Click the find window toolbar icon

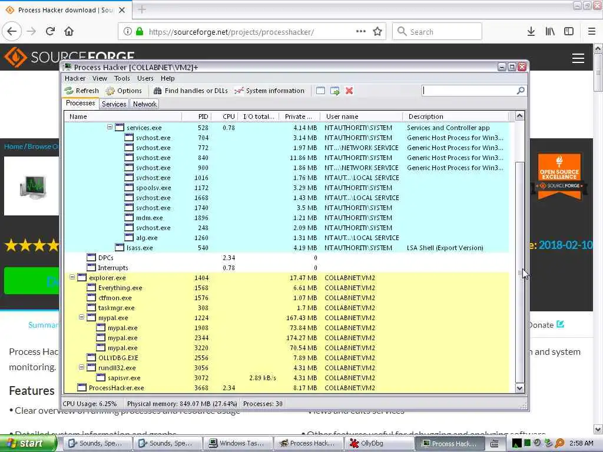coord(320,91)
